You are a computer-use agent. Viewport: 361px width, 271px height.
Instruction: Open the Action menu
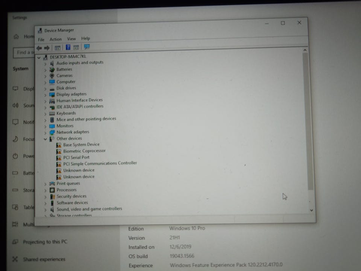[56, 39]
